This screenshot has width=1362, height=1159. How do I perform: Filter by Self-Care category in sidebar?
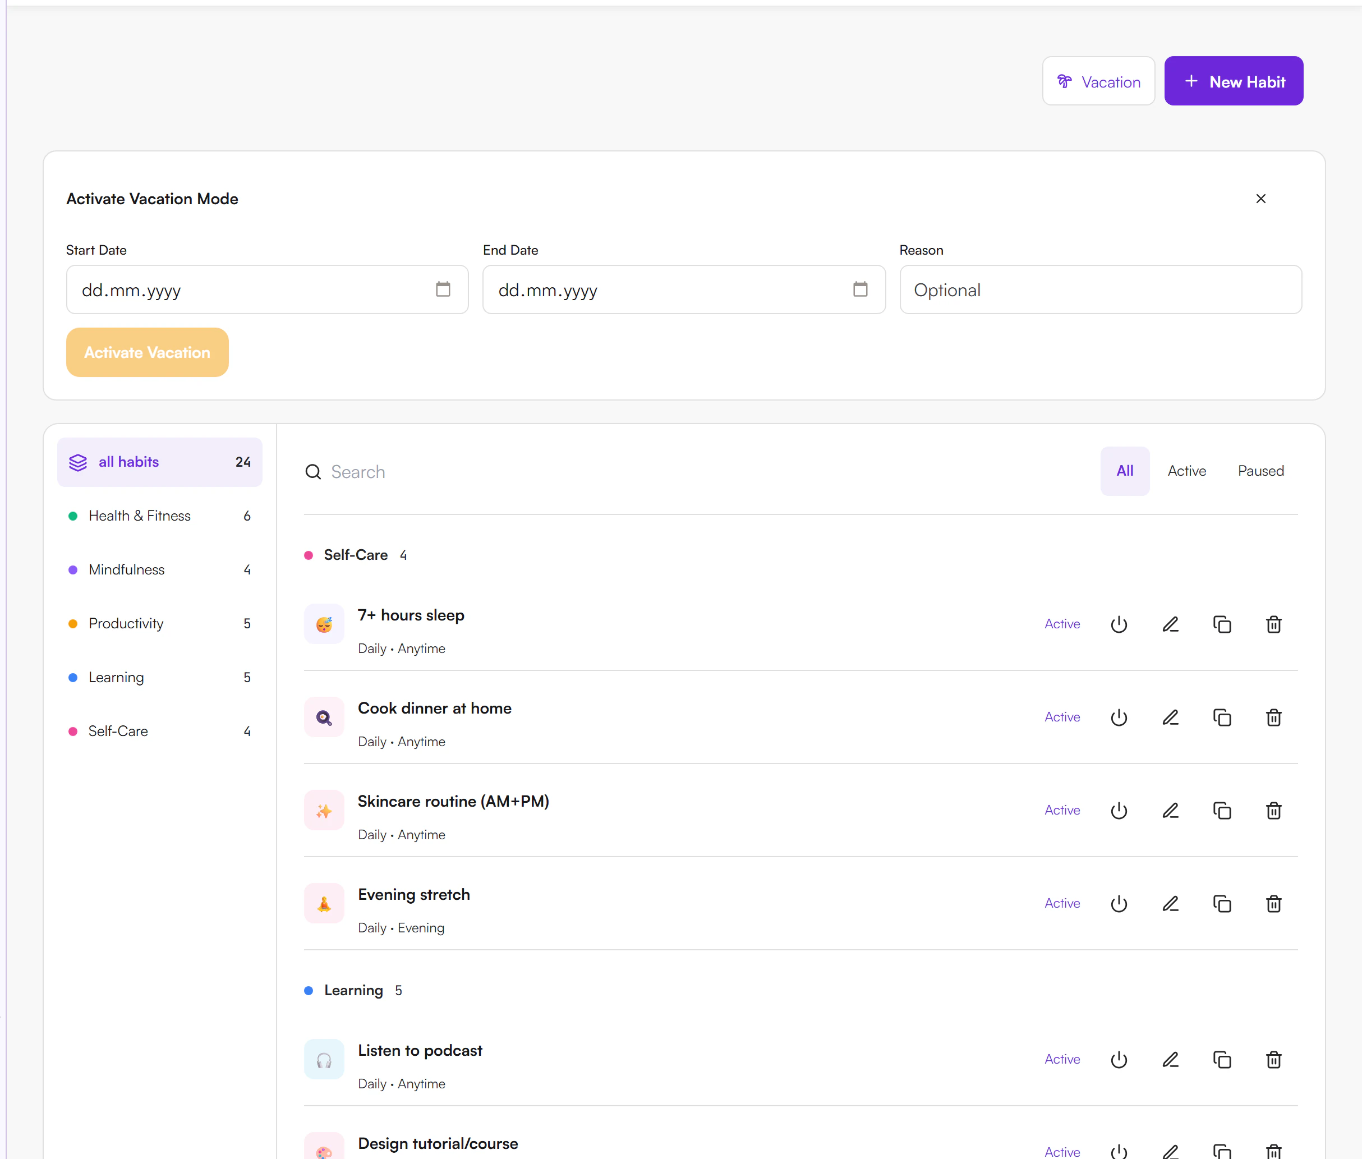pos(160,732)
